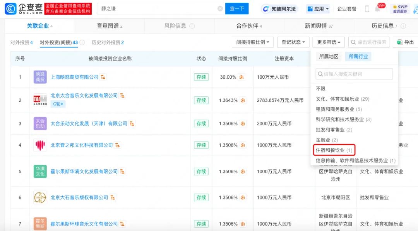Open company link 霍尔果斯环球音乐文化有限公司
The width and height of the screenshot is (418, 231).
pos(84,224)
